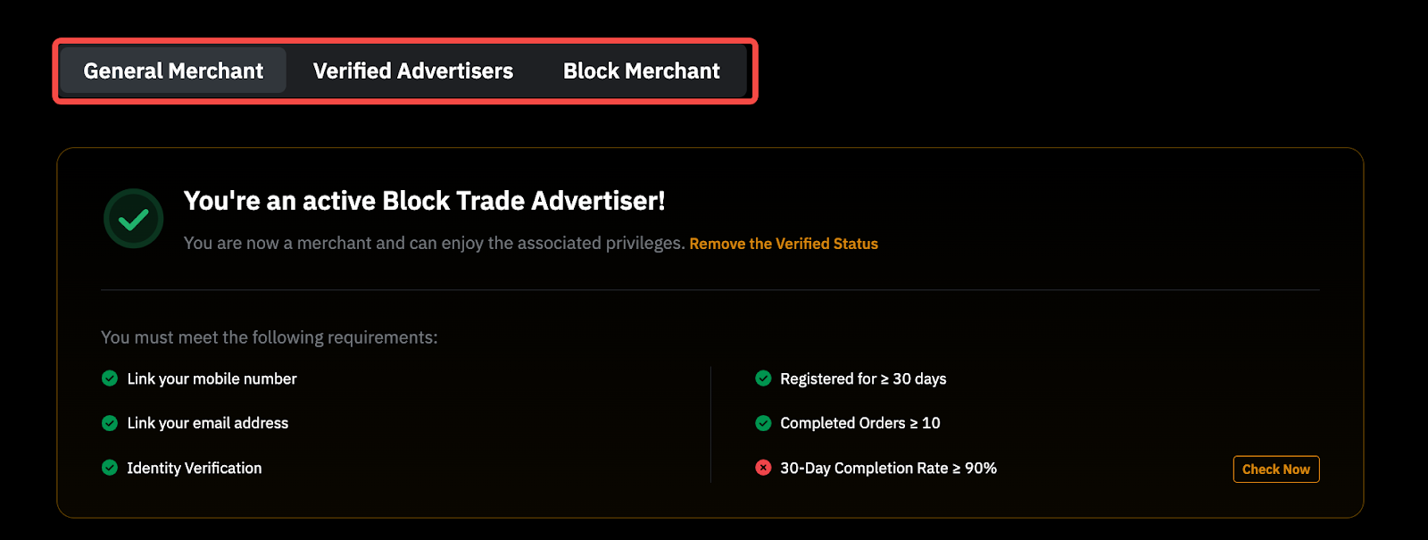Click the red X beside 30-Day Completion Rate
This screenshot has width=1428, height=540.
pos(763,468)
